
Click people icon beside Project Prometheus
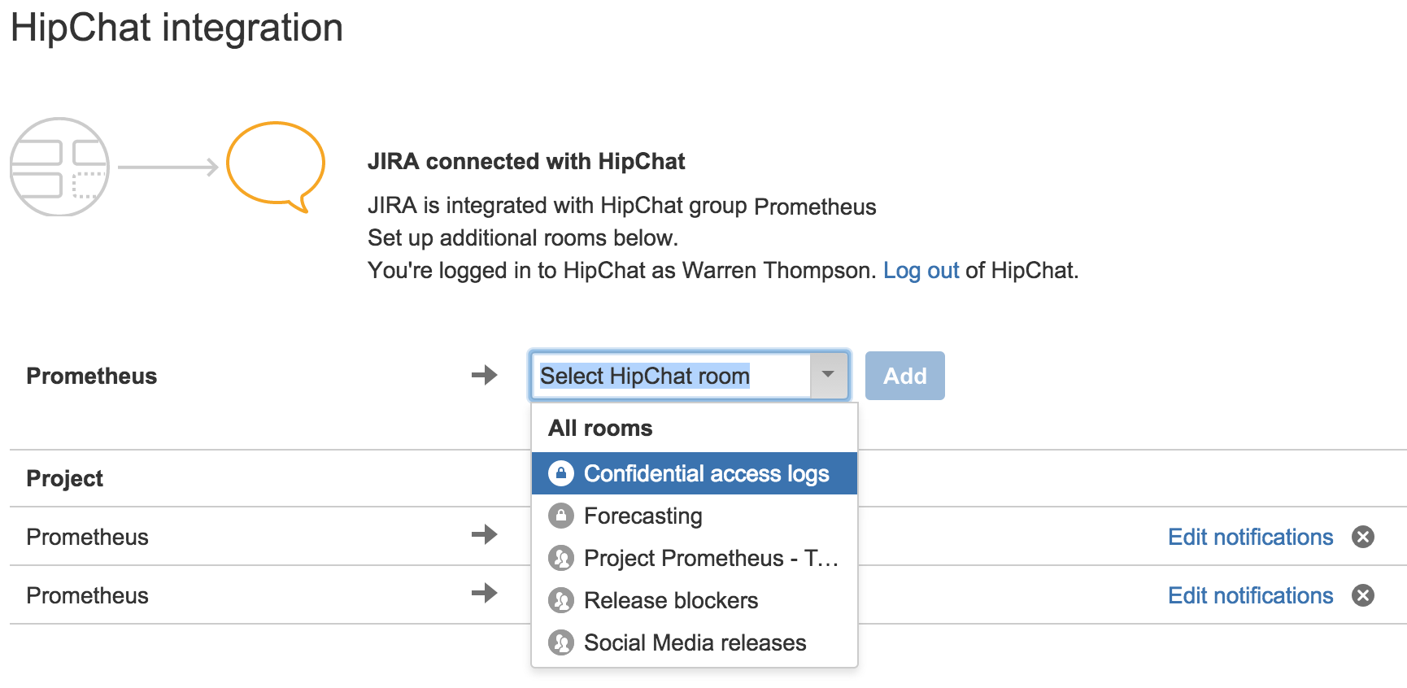pyautogui.click(x=561, y=558)
